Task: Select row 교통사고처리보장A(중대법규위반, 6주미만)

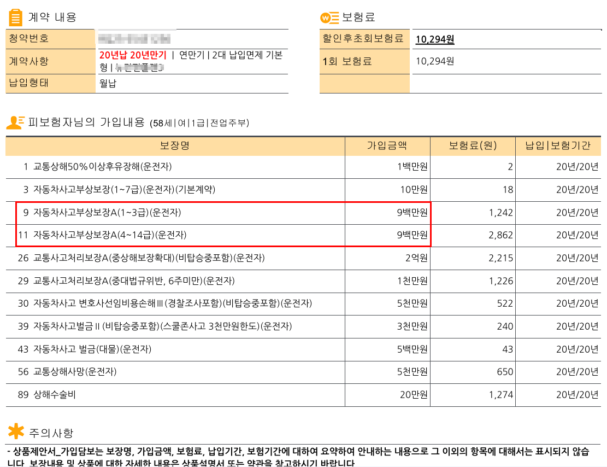Action: pos(303,281)
